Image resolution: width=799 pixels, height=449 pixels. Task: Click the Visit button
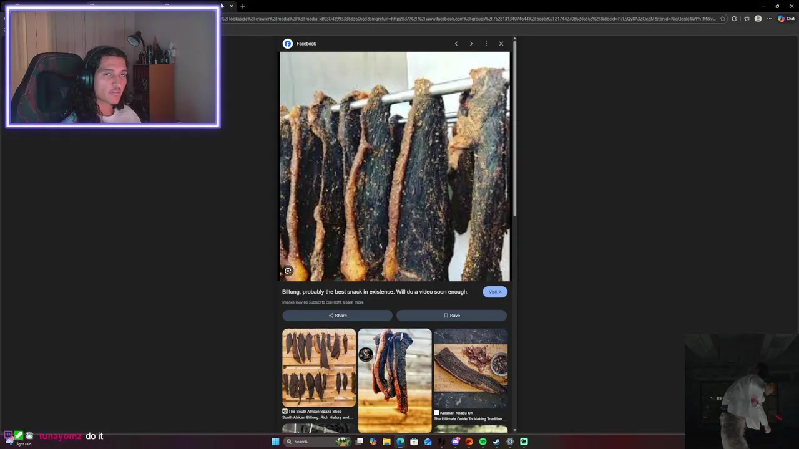tap(495, 292)
